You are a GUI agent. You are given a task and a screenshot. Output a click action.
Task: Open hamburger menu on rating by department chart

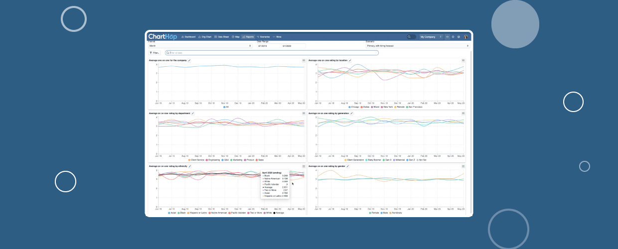pyautogui.click(x=304, y=113)
